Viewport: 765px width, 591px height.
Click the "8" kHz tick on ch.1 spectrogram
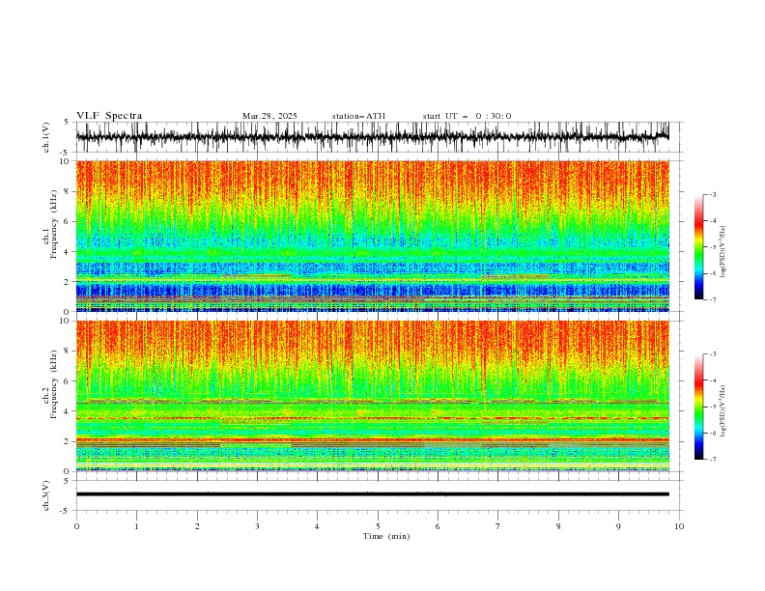69,191
